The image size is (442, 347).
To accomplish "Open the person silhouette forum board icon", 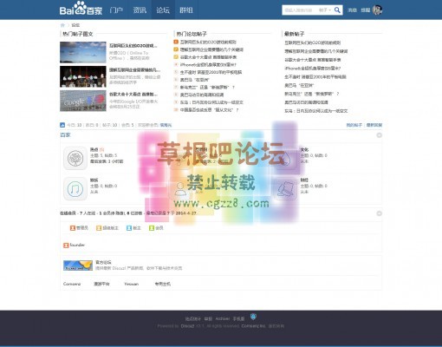I will click(x=180, y=189).
